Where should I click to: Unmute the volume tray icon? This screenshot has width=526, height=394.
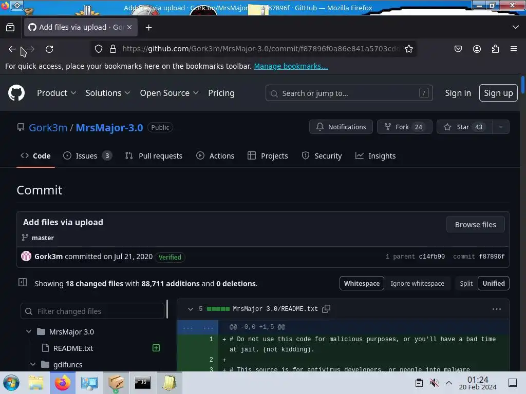pyautogui.click(x=434, y=383)
